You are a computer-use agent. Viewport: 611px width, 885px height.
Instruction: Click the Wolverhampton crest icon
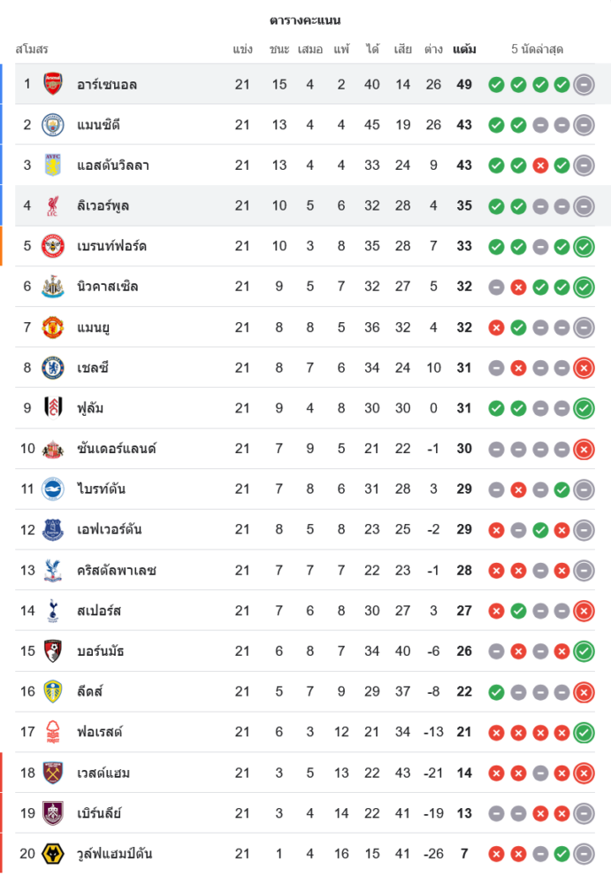53,854
